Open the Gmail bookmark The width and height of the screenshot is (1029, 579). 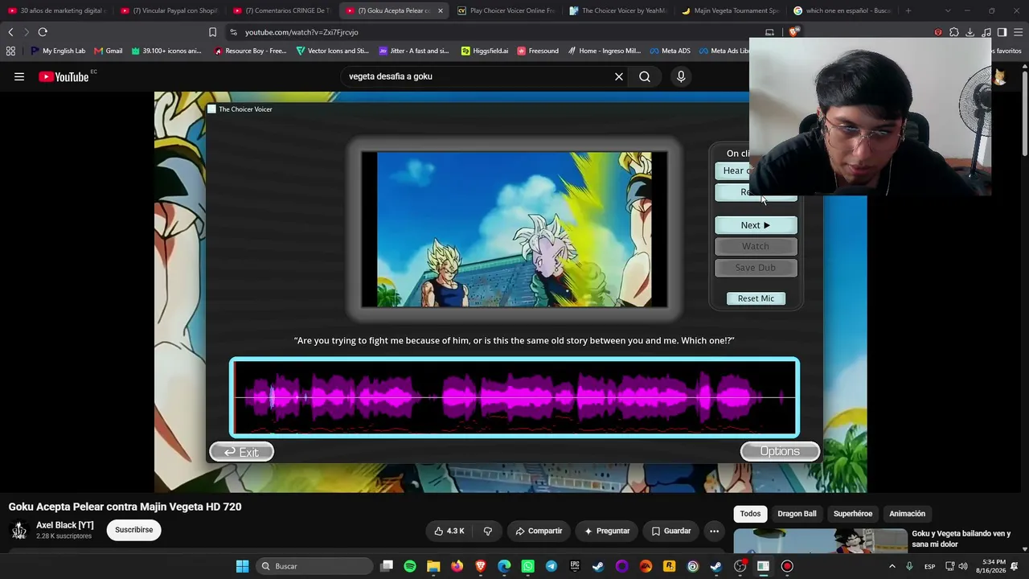point(108,51)
